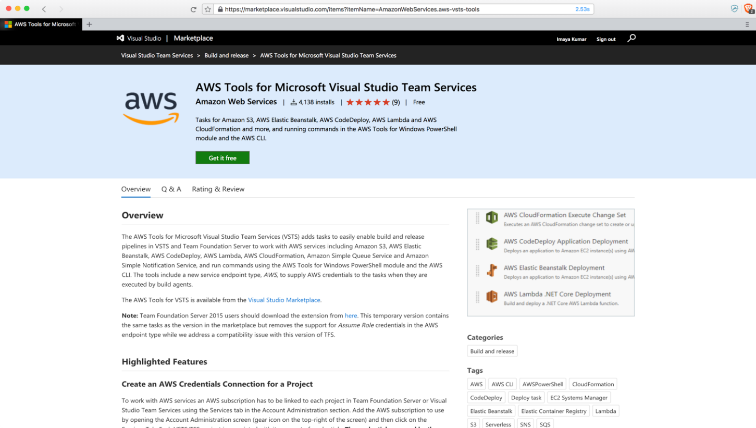756x428 pixels.
Task: Click the EC2 Systems Manager tag
Action: (x=579, y=398)
